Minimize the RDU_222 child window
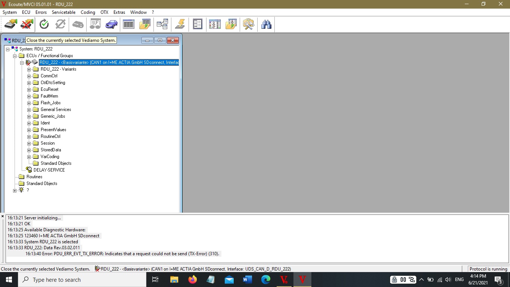Viewport: 510px width, 287px height. click(147, 40)
